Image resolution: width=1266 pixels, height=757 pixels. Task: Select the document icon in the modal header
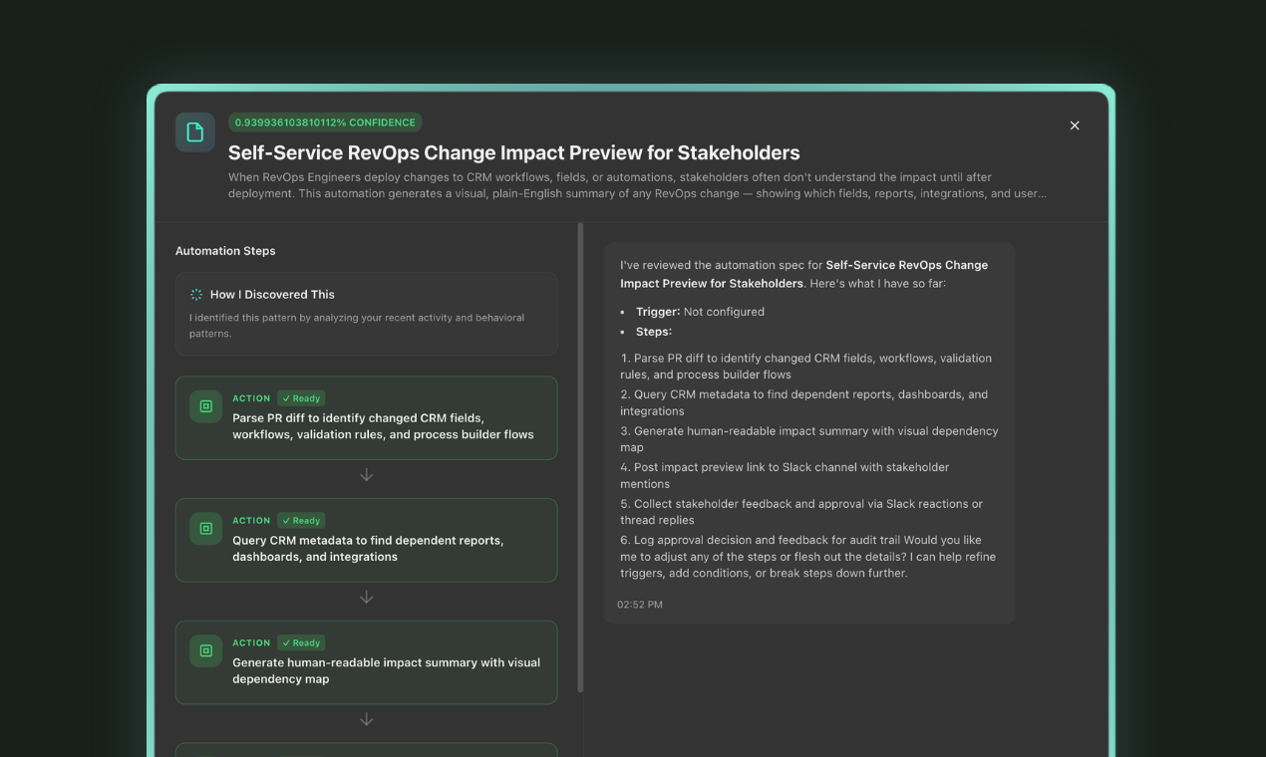195,131
